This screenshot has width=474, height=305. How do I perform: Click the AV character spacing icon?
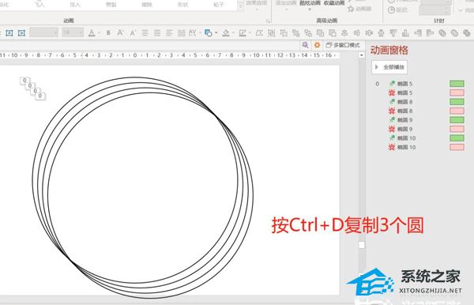point(193,32)
